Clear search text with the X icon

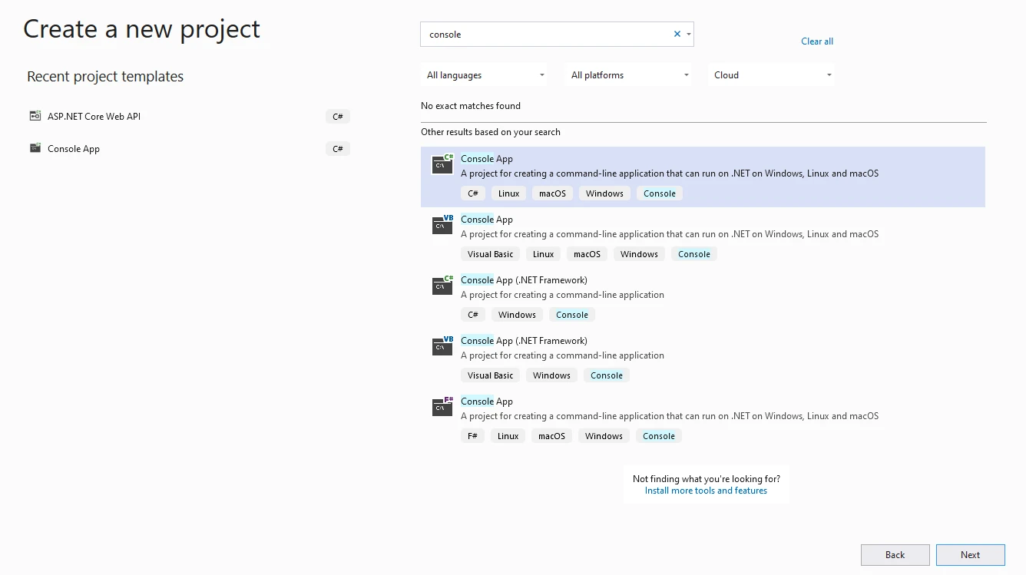point(677,35)
